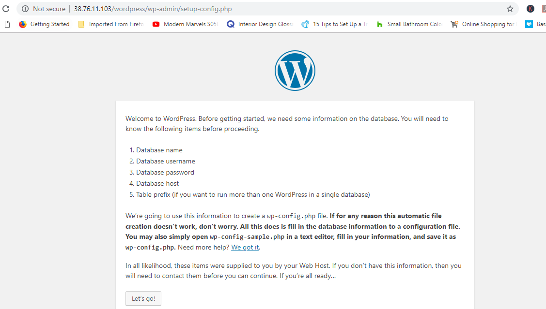Click the 'Table prefix' list item

click(x=253, y=195)
